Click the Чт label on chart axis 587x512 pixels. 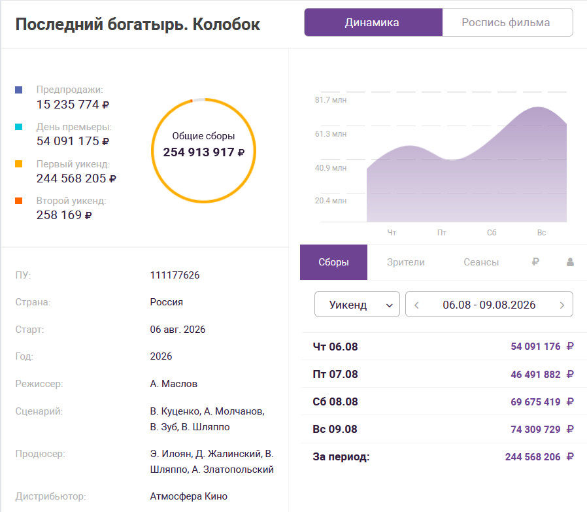click(x=392, y=233)
